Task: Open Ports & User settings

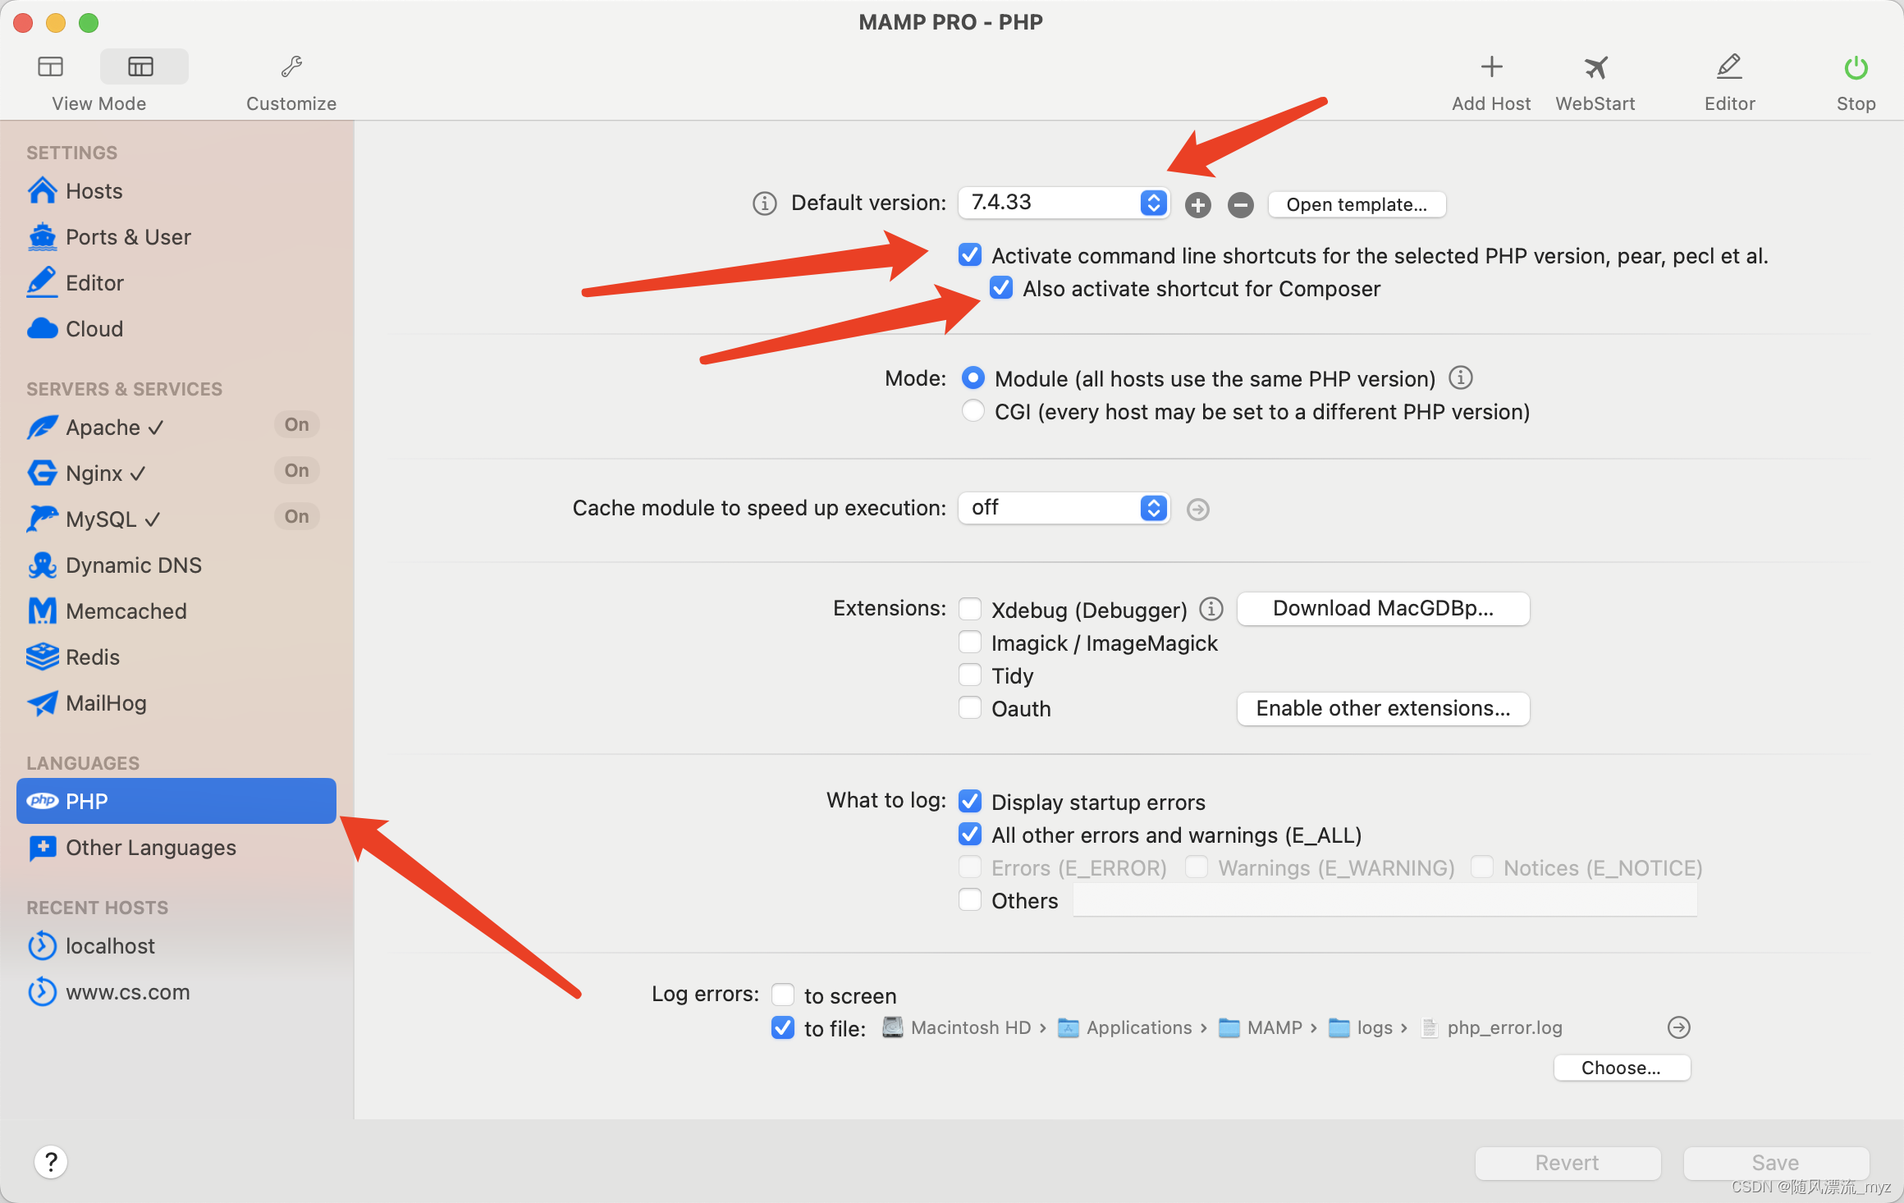Action: [127, 237]
